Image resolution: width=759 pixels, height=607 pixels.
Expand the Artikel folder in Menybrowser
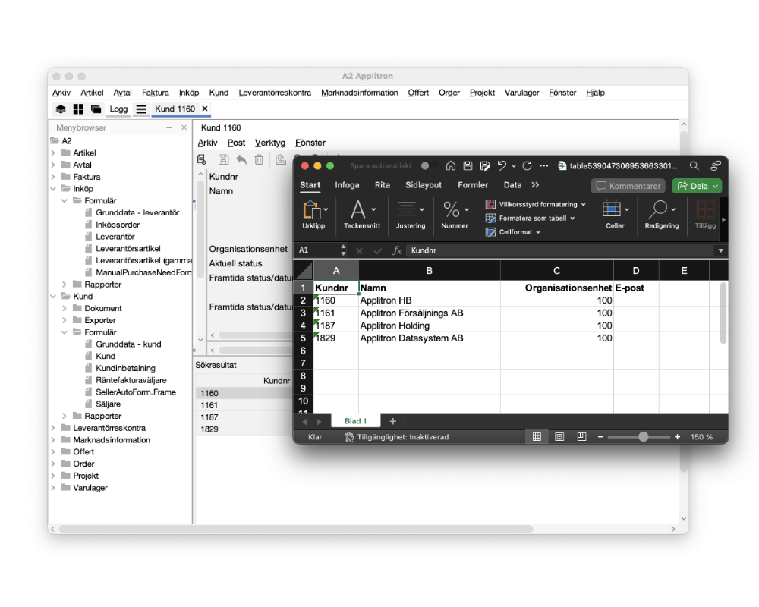tap(53, 153)
